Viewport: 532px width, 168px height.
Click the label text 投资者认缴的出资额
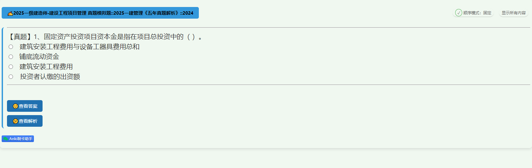[50, 77]
